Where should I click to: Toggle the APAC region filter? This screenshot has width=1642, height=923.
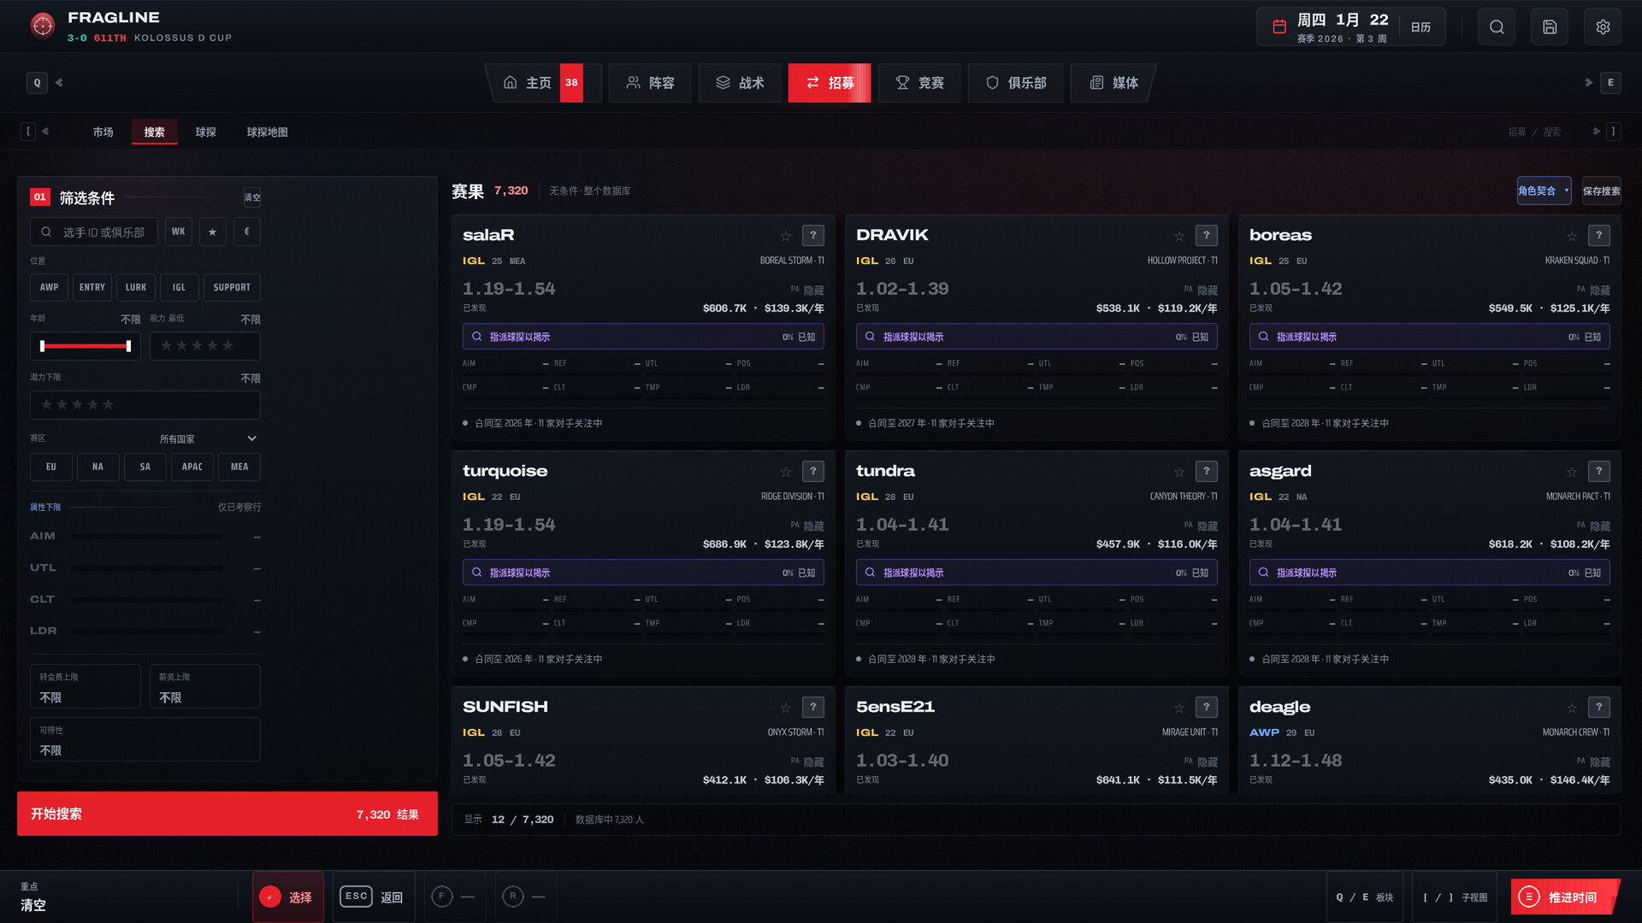[x=192, y=467]
